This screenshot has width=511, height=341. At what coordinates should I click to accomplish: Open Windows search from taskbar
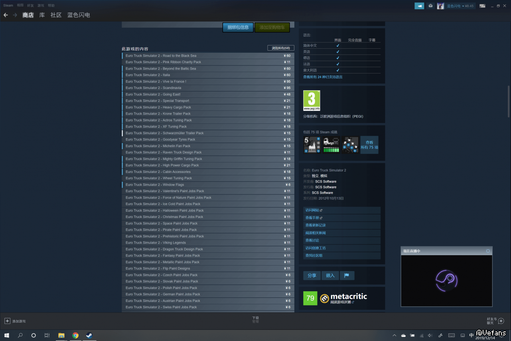coord(20,335)
